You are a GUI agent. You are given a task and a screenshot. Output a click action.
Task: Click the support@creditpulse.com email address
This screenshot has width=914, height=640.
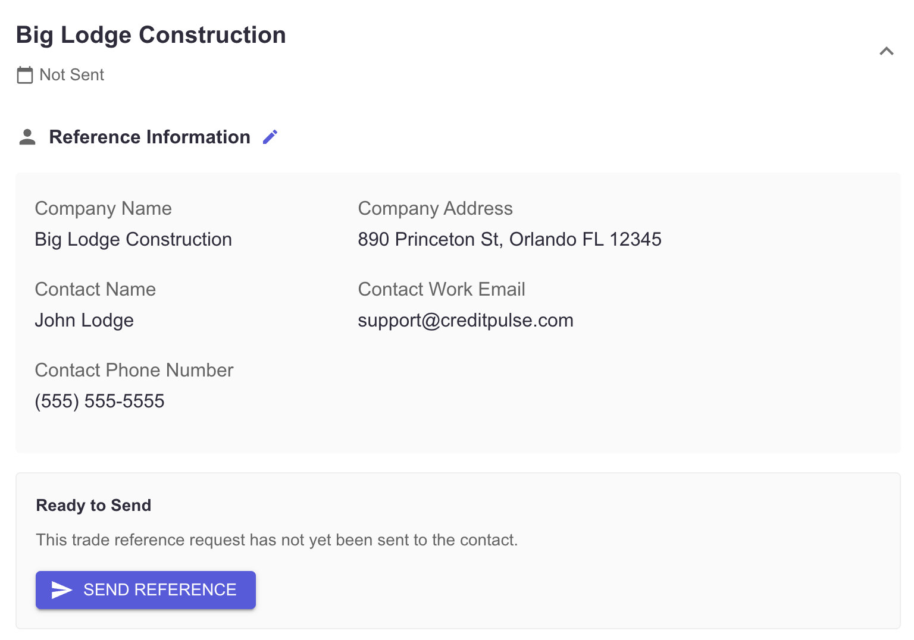coord(466,320)
